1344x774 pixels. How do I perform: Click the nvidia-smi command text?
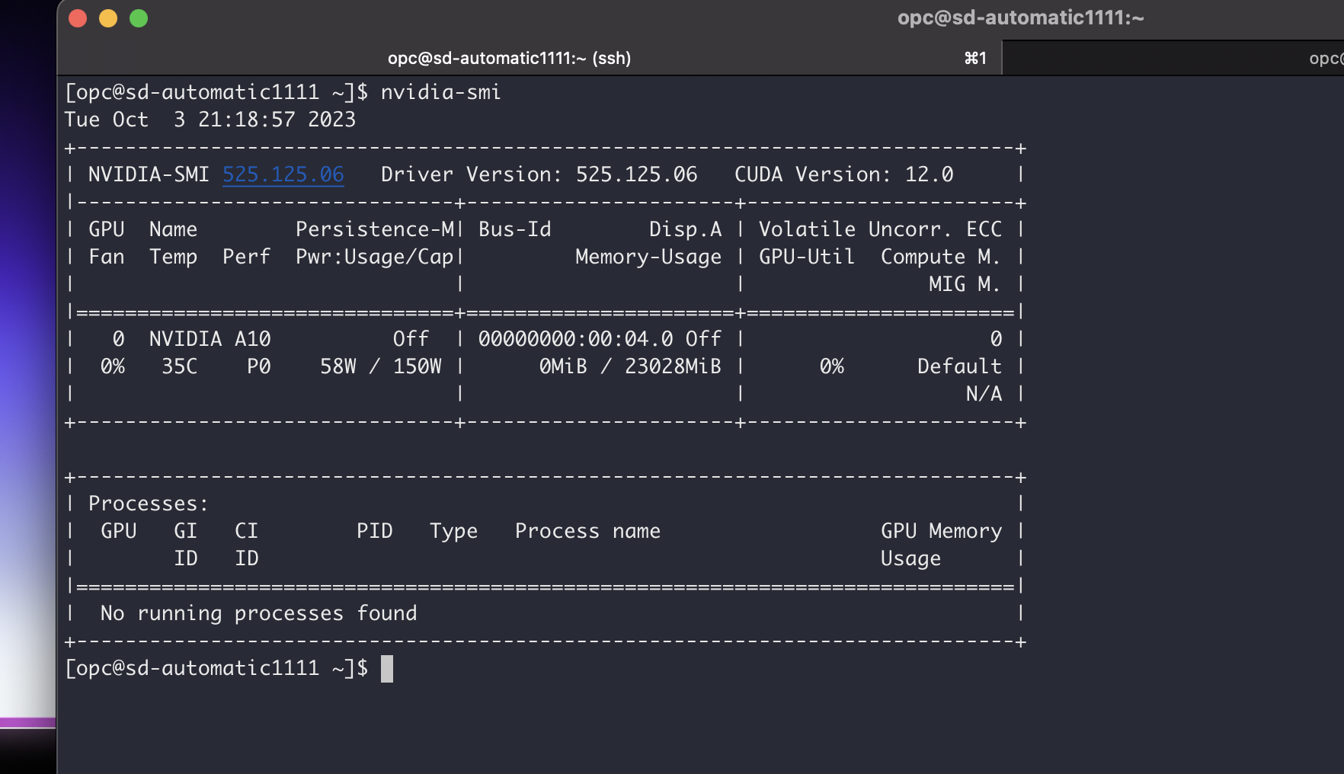coord(441,92)
